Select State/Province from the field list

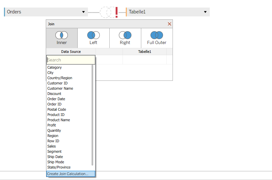pyautogui.click(x=59, y=167)
